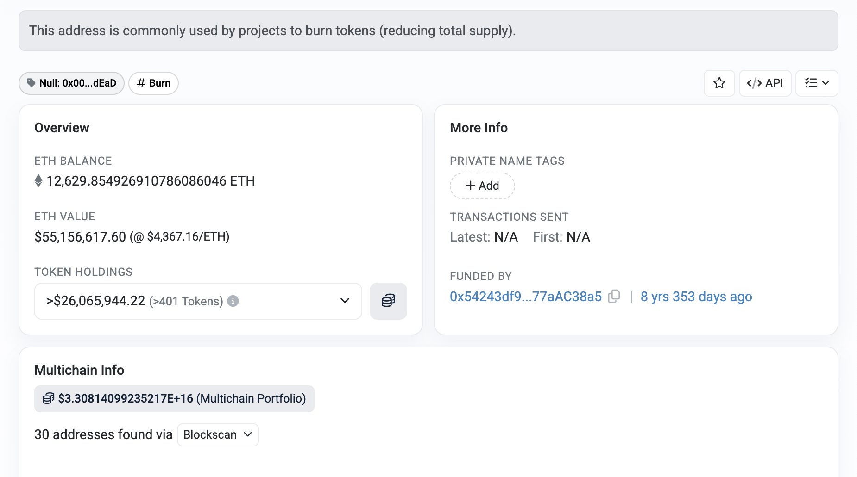Click the plus icon in Add tag button
This screenshot has width=857, height=477.
coord(470,186)
